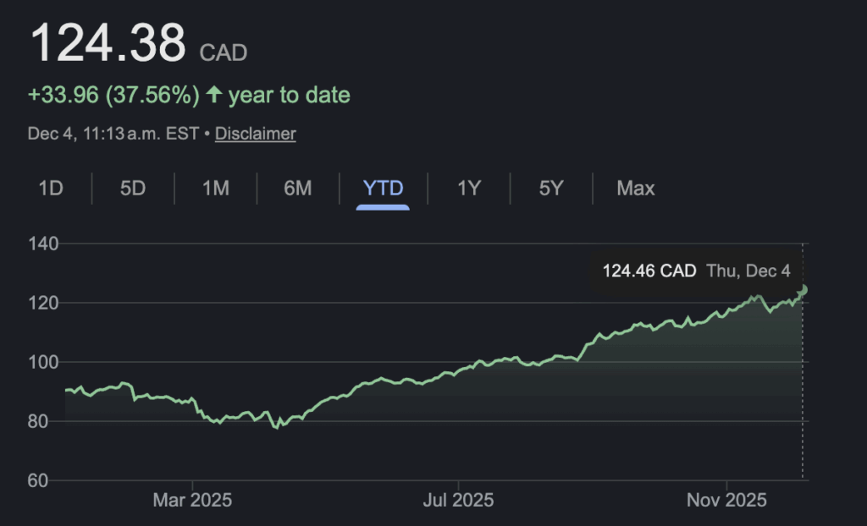Click the Mar 2025 axis label
The image size is (867, 526).
191,500
